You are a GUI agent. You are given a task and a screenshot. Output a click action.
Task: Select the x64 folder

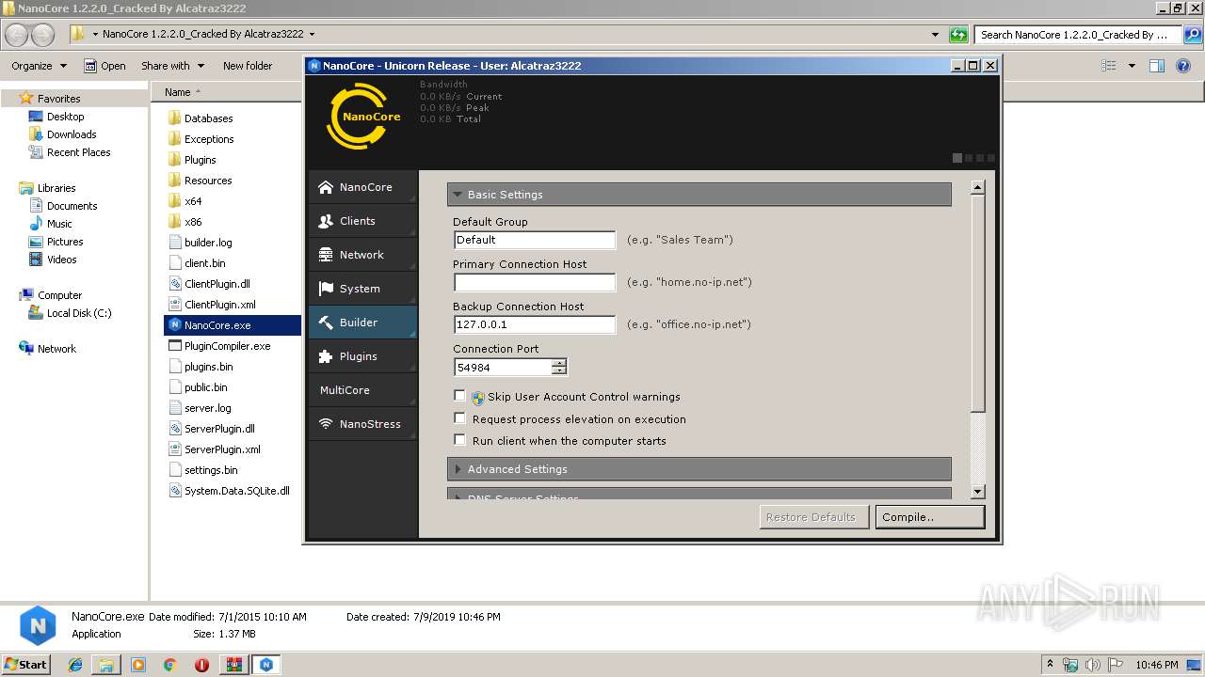(193, 201)
